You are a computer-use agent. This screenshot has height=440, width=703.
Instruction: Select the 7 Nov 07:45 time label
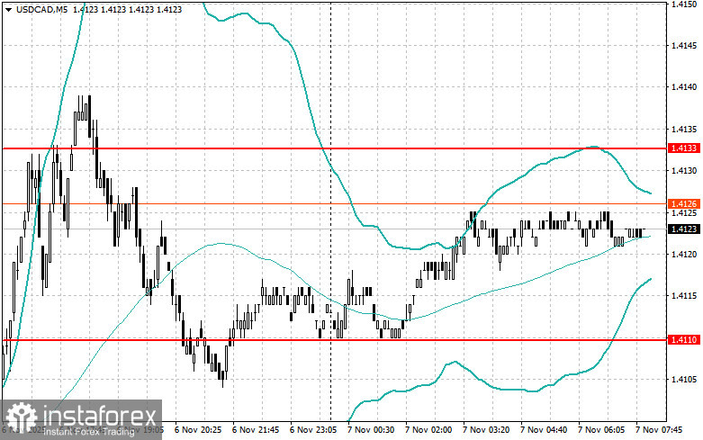[659, 430]
